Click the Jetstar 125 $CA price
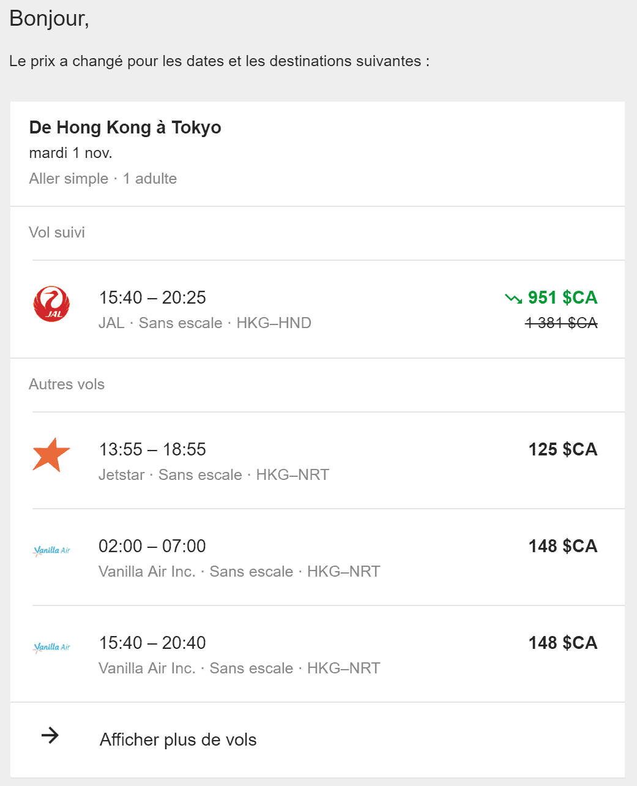This screenshot has height=786, width=637. click(562, 449)
